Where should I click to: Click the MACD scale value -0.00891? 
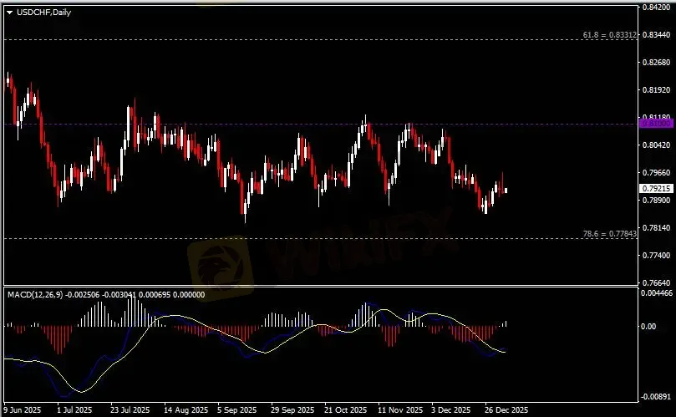tap(656, 397)
